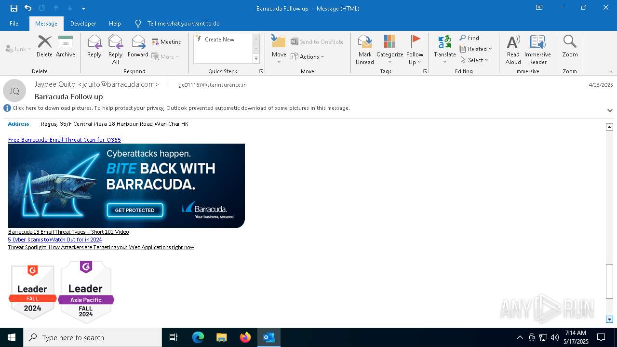
Task: Click the message scroll down arrow
Action: 609,319
